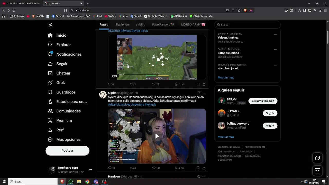Reply to the Minecraft video post with 6 replies
Image resolution: width=329 pixels, height=185 pixels.
[x=111, y=84]
